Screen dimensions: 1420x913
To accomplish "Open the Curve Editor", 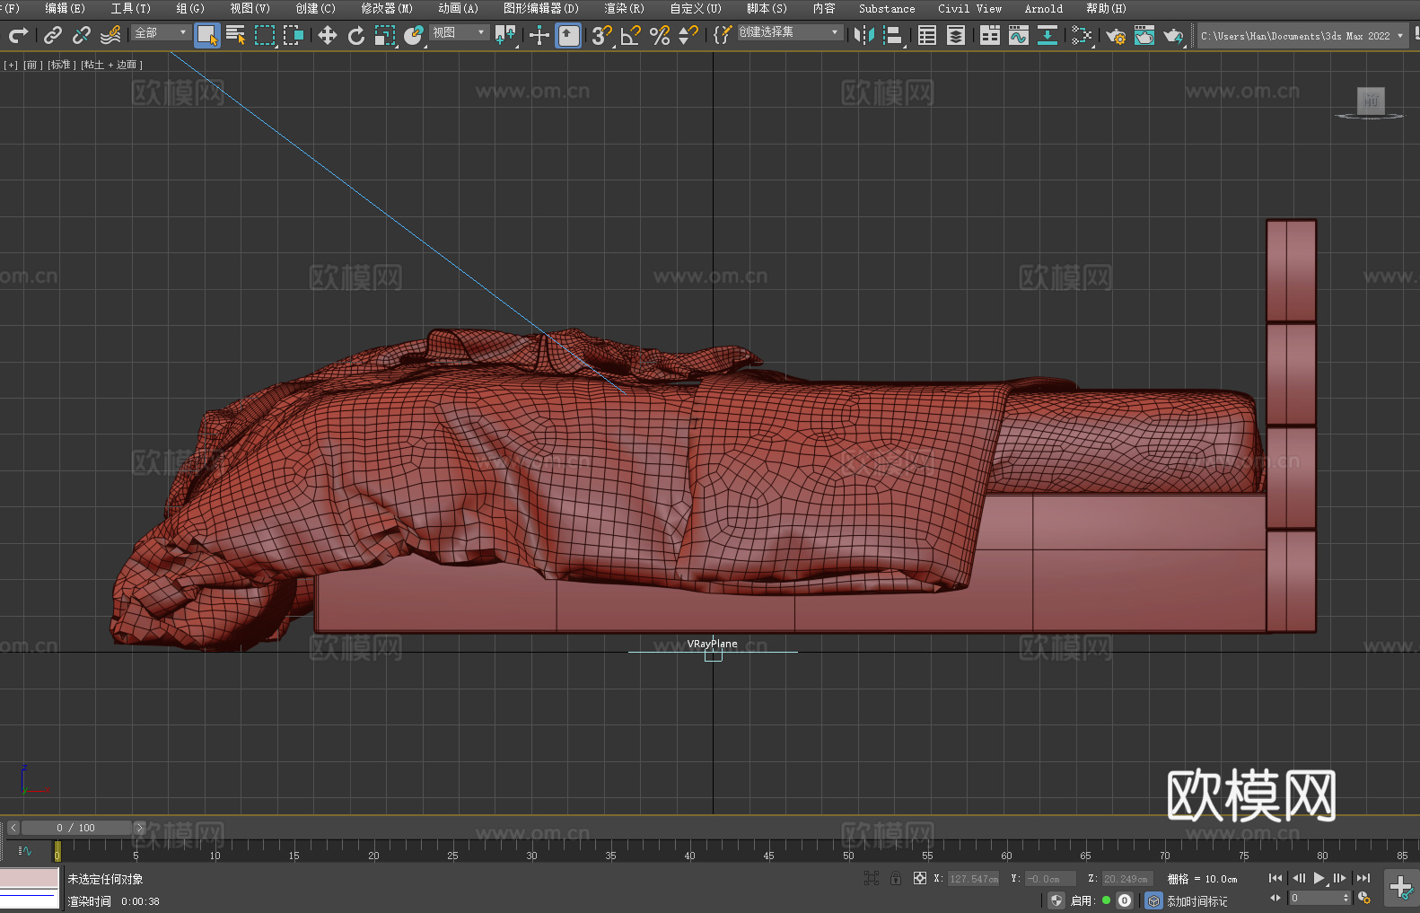I will tap(1018, 35).
